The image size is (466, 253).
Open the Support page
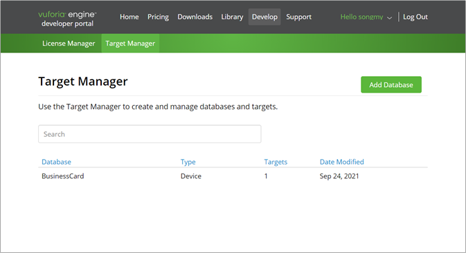point(298,17)
